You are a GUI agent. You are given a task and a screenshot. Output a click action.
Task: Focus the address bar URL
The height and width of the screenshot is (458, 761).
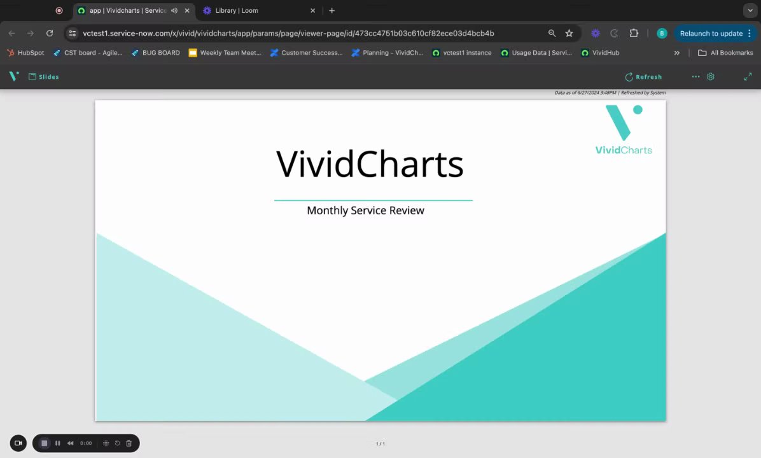click(x=288, y=33)
